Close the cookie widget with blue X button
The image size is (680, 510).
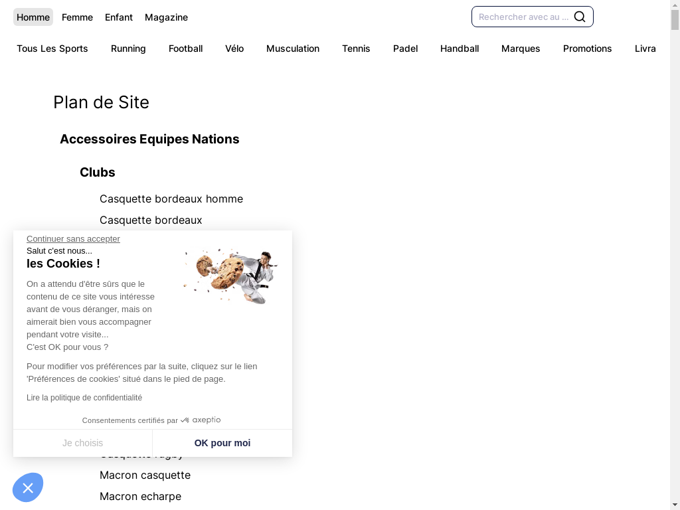point(28,488)
